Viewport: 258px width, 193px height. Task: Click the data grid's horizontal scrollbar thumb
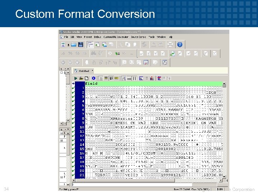(125, 180)
